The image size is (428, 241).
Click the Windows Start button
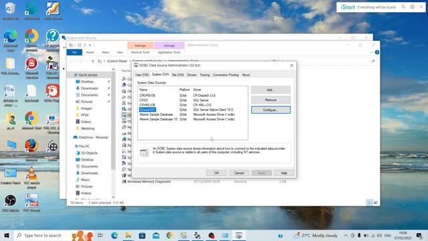coord(7,235)
